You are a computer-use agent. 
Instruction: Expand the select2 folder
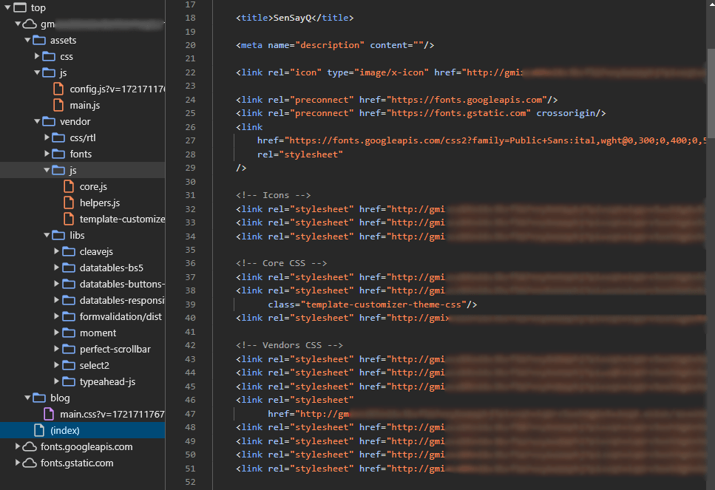[56, 365]
